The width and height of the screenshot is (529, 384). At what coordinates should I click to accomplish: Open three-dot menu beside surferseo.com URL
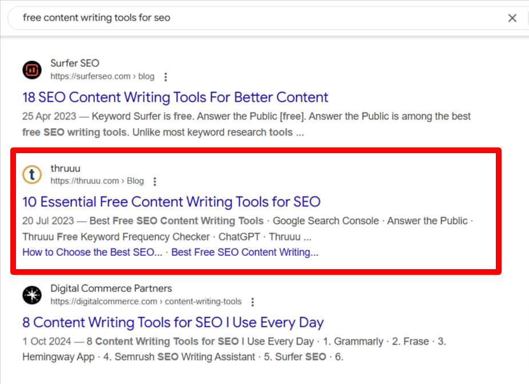165,77
